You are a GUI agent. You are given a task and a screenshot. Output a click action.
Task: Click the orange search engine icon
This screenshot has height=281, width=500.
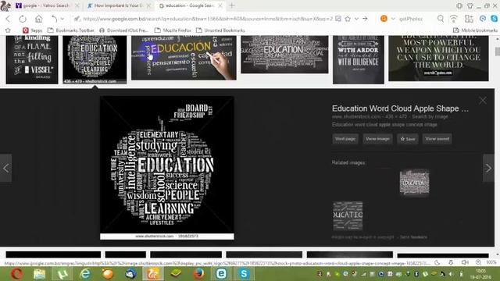point(384,19)
